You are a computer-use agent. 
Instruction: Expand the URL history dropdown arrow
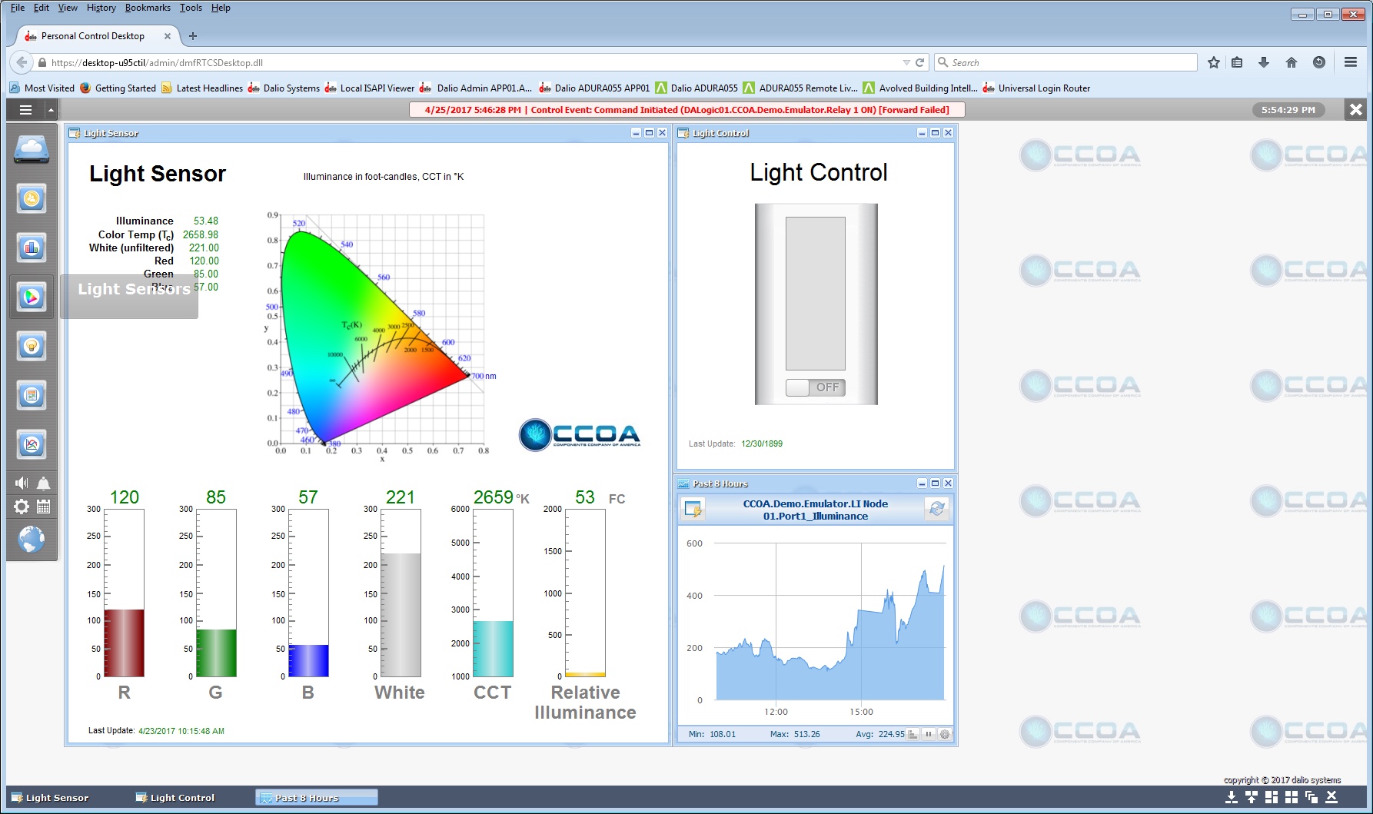point(906,63)
